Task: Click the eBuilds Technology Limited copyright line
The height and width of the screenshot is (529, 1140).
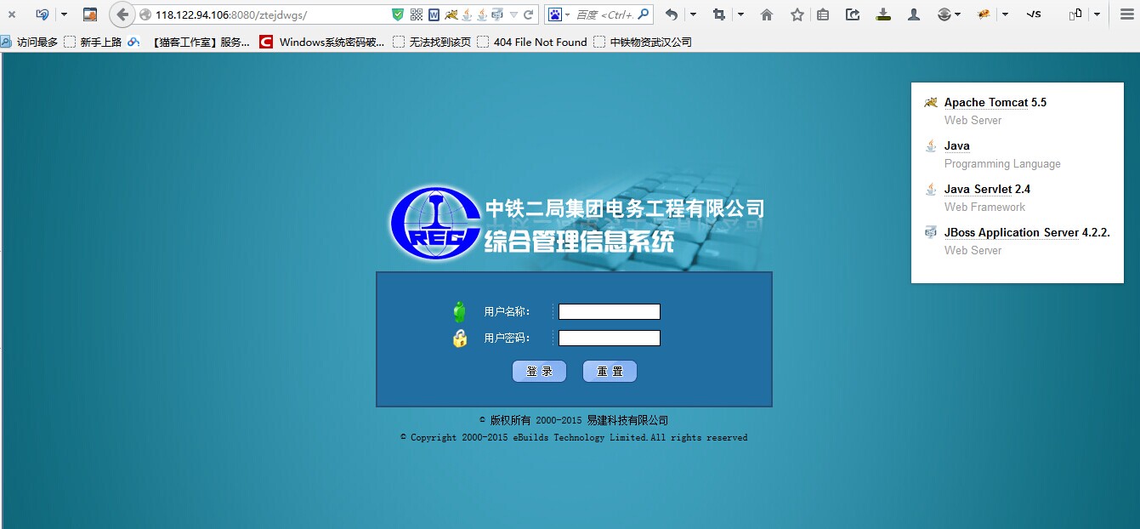Action: tap(574, 438)
